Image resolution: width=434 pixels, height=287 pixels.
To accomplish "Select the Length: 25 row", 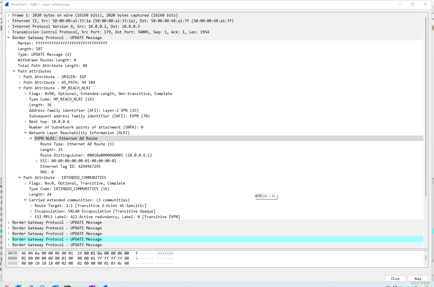I will (x=215, y=150).
